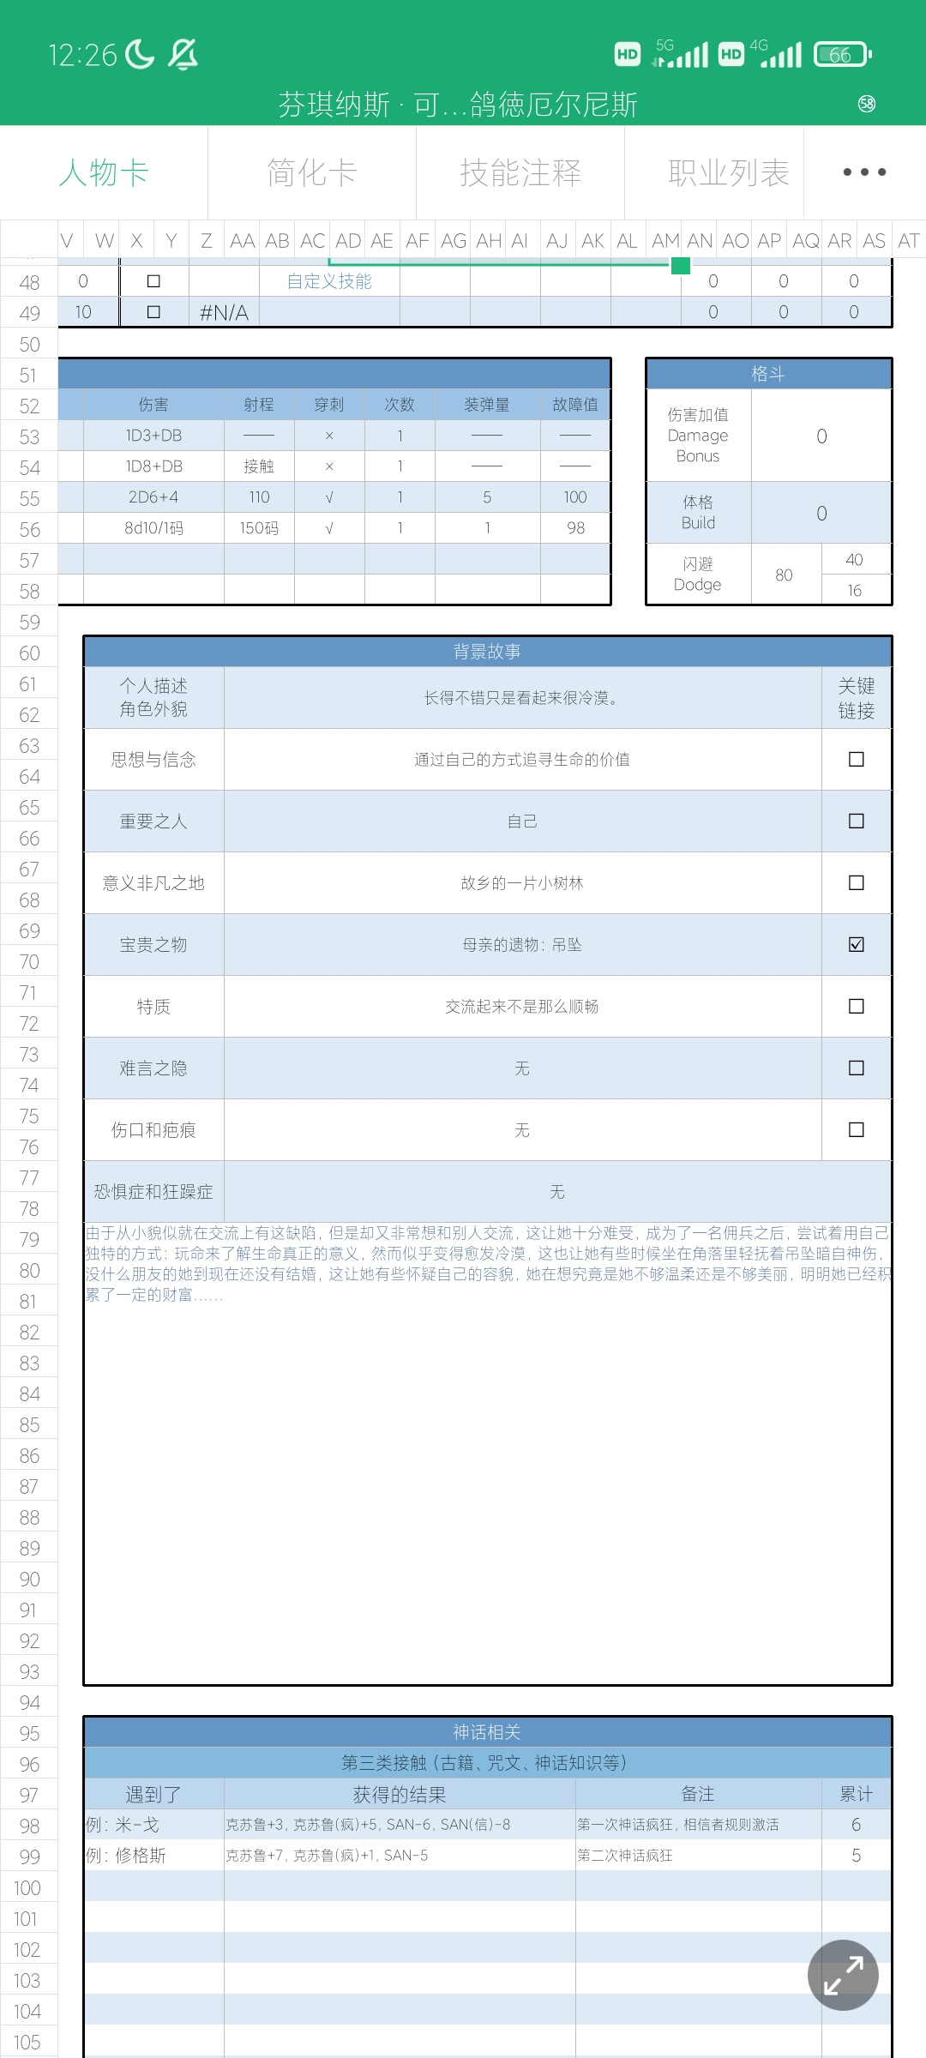Select the 8d10/1码 damage cell
This screenshot has height=2058, width=926.
[153, 528]
